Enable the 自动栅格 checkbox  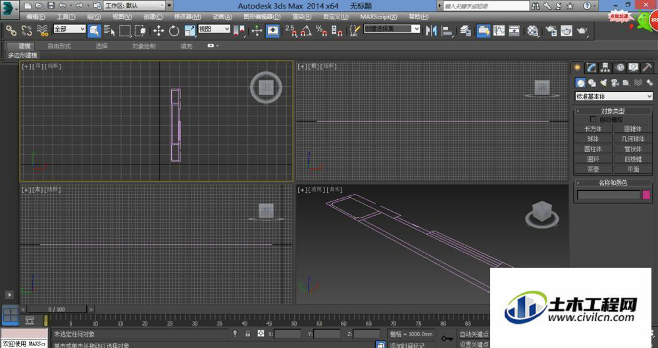(x=593, y=120)
